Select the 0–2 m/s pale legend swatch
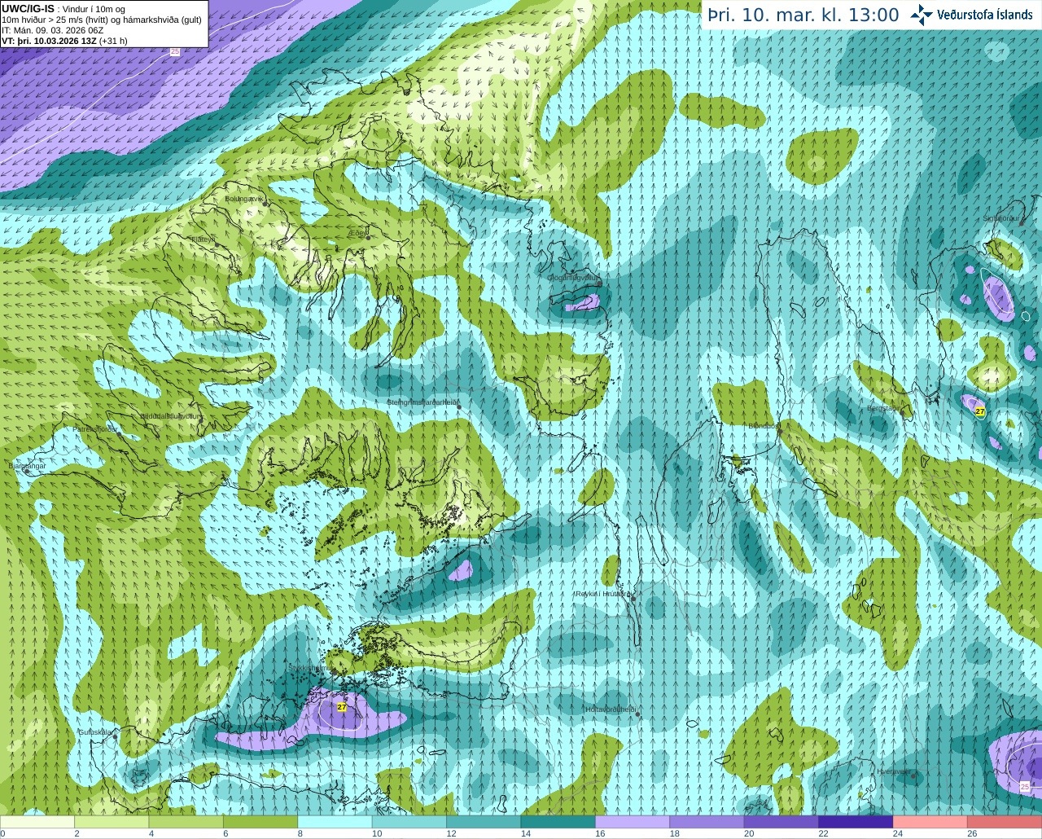The width and height of the screenshot is (1042, 839). [x=37, y=822]
